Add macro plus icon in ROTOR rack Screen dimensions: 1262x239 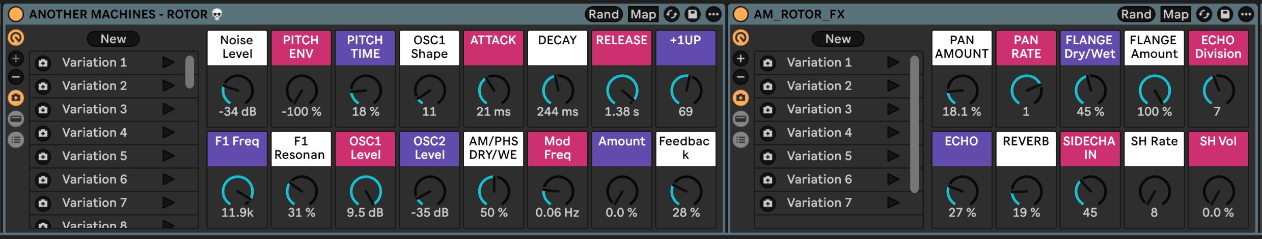[x=16, y=58]
